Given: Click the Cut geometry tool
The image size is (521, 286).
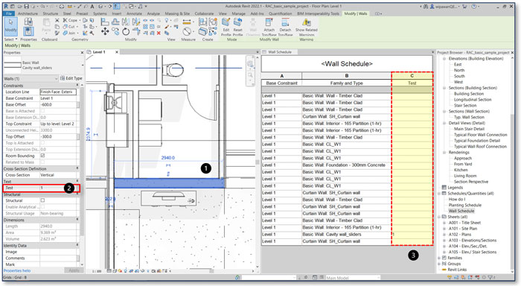Looking at the screenshot, I should click(69, 27).
